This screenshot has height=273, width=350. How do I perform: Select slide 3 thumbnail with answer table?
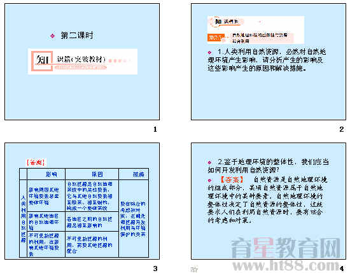coord(82,201)
